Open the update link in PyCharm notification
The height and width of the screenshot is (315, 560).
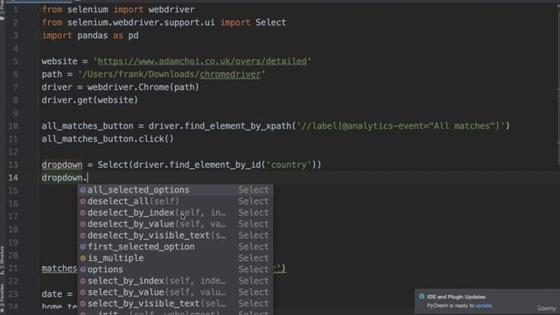(x=484, y=305)
